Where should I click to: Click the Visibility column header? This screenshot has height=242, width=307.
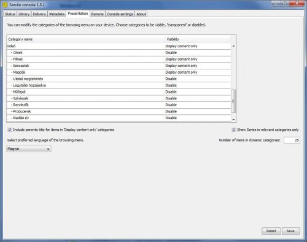[x=198, y=39]
